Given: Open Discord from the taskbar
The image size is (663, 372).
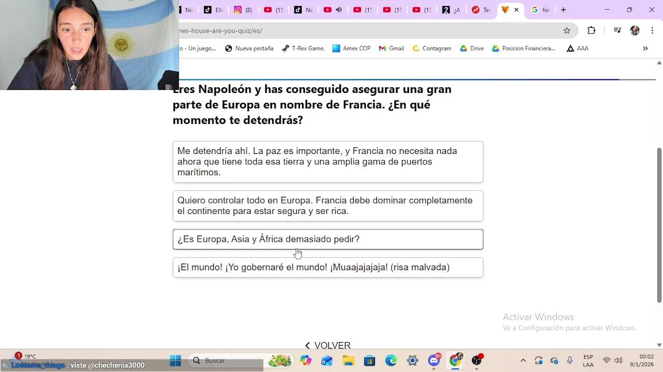Looking at the screenshot, I should (434, 361).
